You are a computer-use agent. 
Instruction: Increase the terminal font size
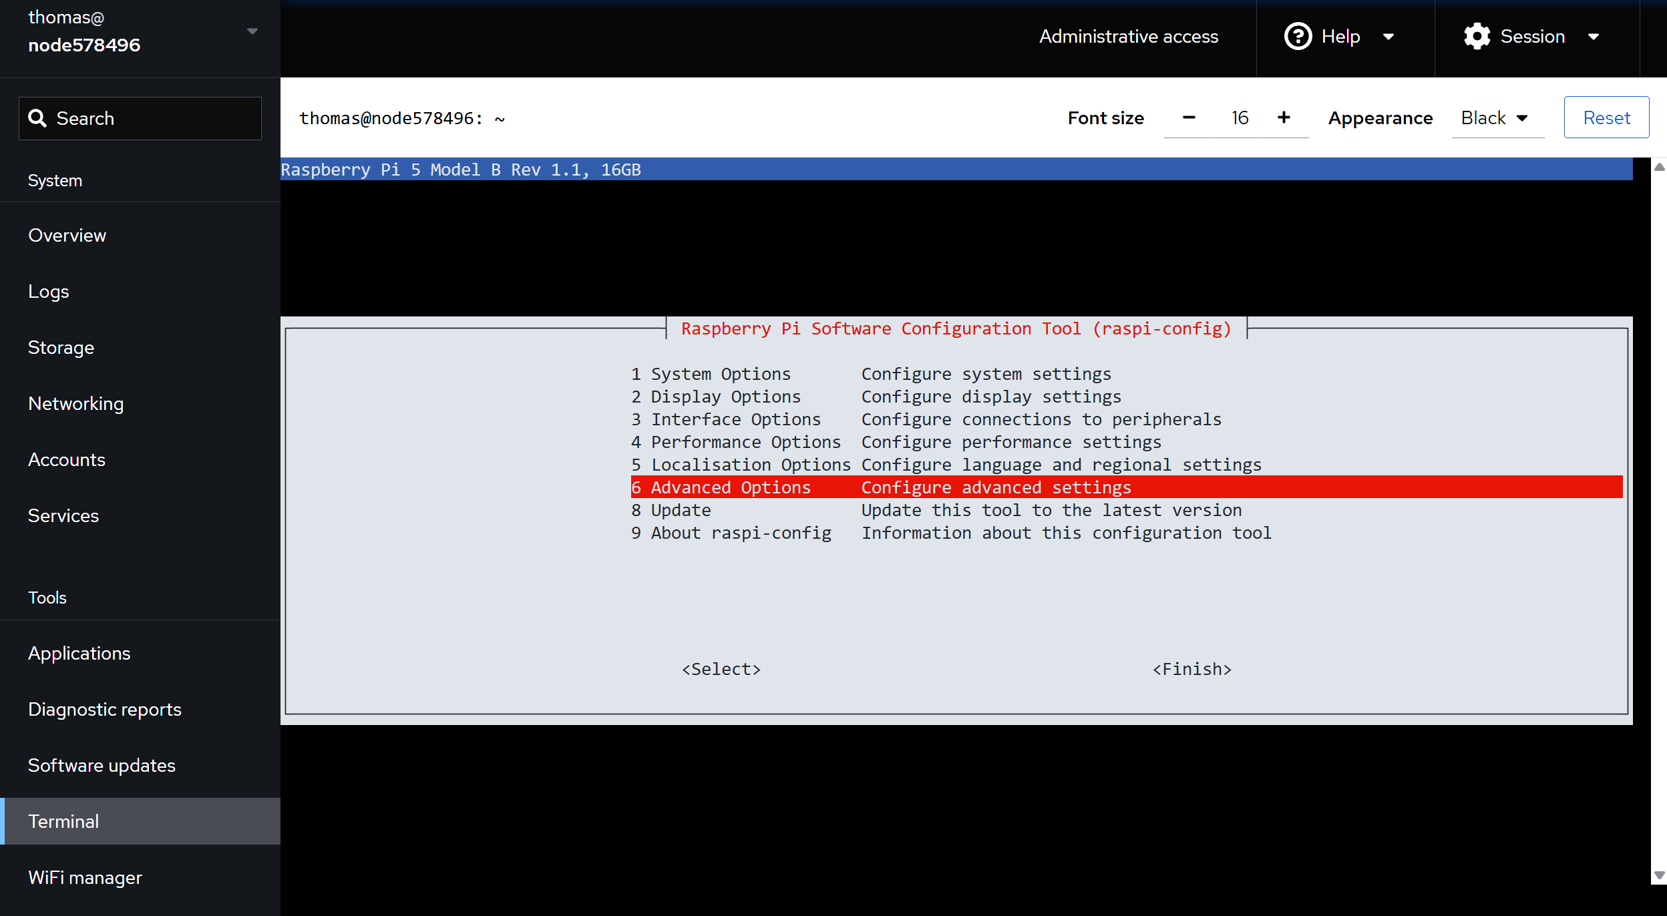(1284, 118)
